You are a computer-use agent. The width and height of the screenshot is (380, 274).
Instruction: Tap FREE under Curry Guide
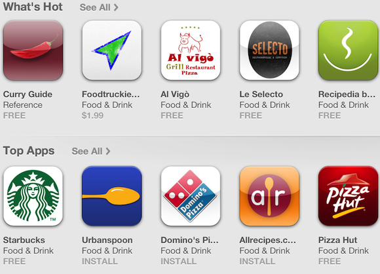point(14,116)
